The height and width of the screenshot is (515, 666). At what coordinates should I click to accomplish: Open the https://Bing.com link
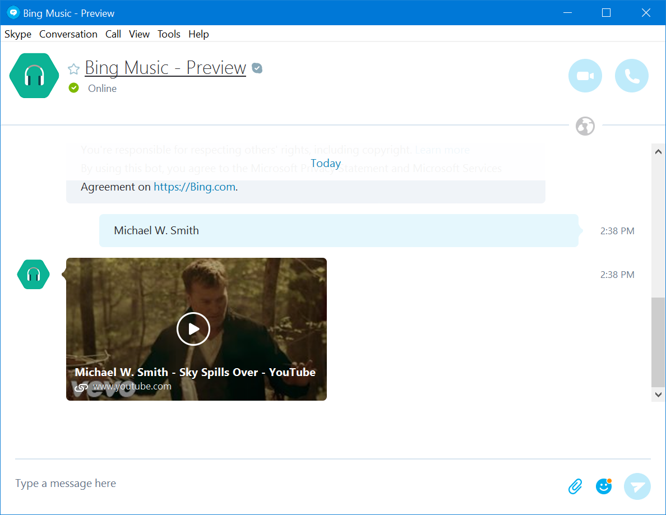(x=194, y=187)
